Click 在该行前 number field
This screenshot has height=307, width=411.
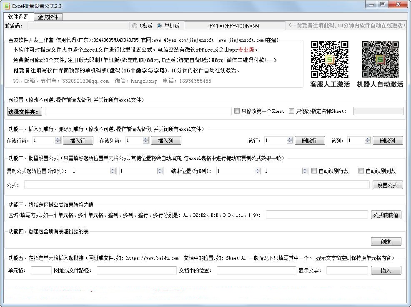tap(44, 141)
